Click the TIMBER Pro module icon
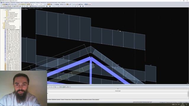This screenshot has width=189, height=106. tap(5, 64)
